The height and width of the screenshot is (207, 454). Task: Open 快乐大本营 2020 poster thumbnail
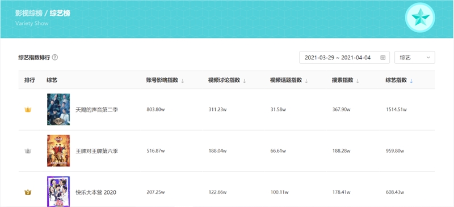tap(58, 191)
